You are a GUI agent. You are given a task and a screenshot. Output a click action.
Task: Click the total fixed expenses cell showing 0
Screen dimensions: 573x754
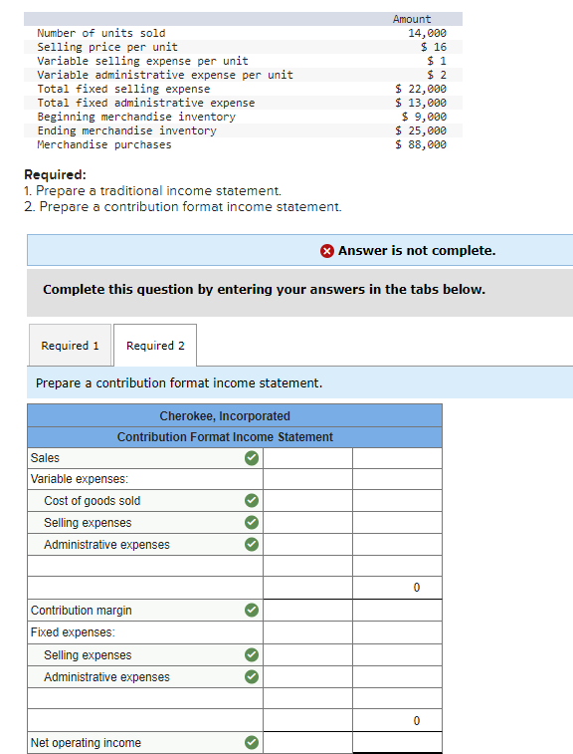coord(397,720)
